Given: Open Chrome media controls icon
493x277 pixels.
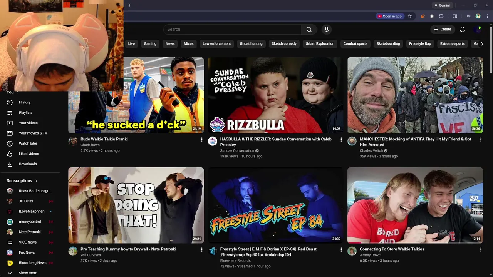Looking at the screenshot, I should point(469,16).
